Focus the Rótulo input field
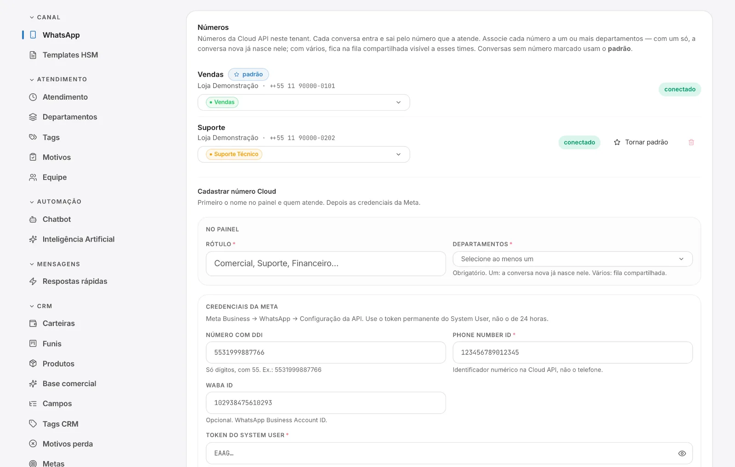The height and width of the screenshot is (467, 735). (326, 264)
